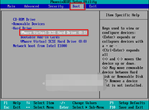Choose VMware Virtual SCSI Hard Drive (0:1)
The image size is (149, 110).
(x=54, y=33)
